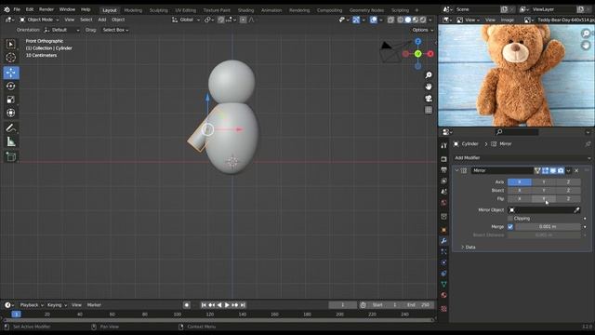Open the Select Box drag dropdown
This screenshot has height=335, width=595.
tap(115, 30)
